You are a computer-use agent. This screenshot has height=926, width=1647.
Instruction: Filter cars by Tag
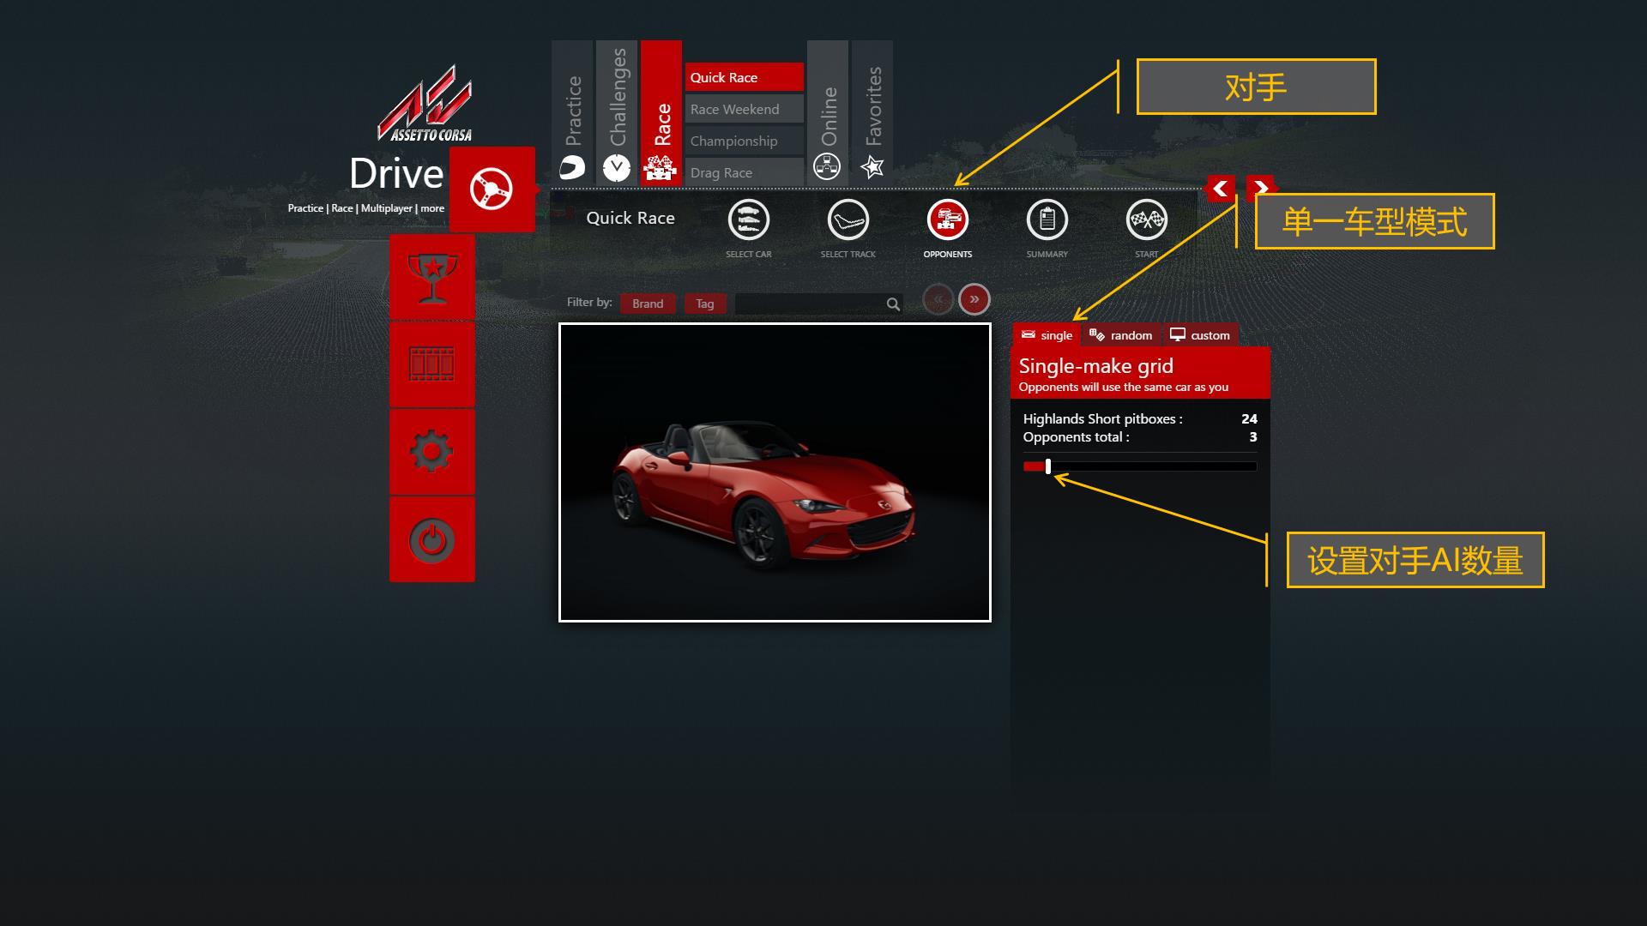[705, 304]
